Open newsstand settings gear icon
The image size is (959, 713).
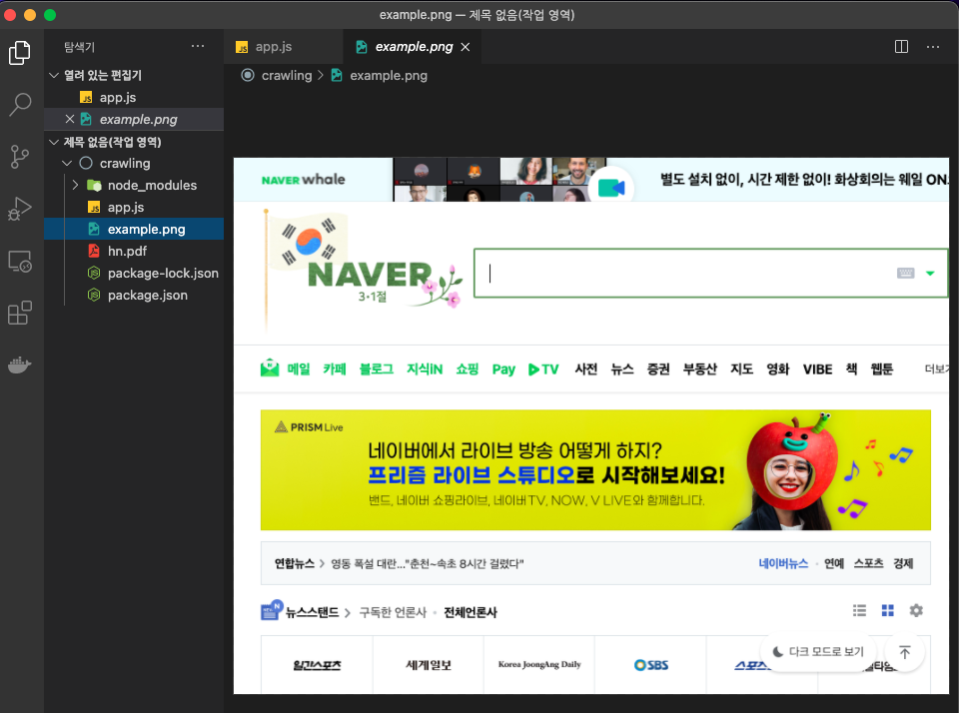(916, 610)
